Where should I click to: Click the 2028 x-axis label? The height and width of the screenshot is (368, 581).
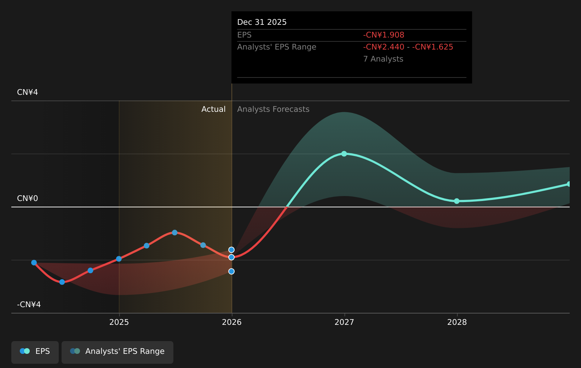(x=457, y=322)
